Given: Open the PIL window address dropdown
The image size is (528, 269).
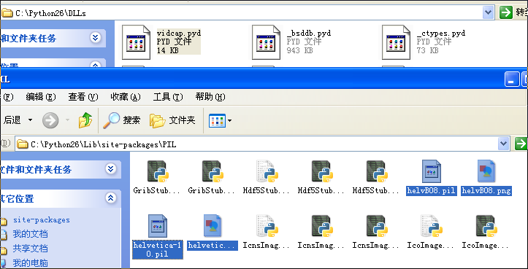Looking at the screenshot, I should coord(503,144).
